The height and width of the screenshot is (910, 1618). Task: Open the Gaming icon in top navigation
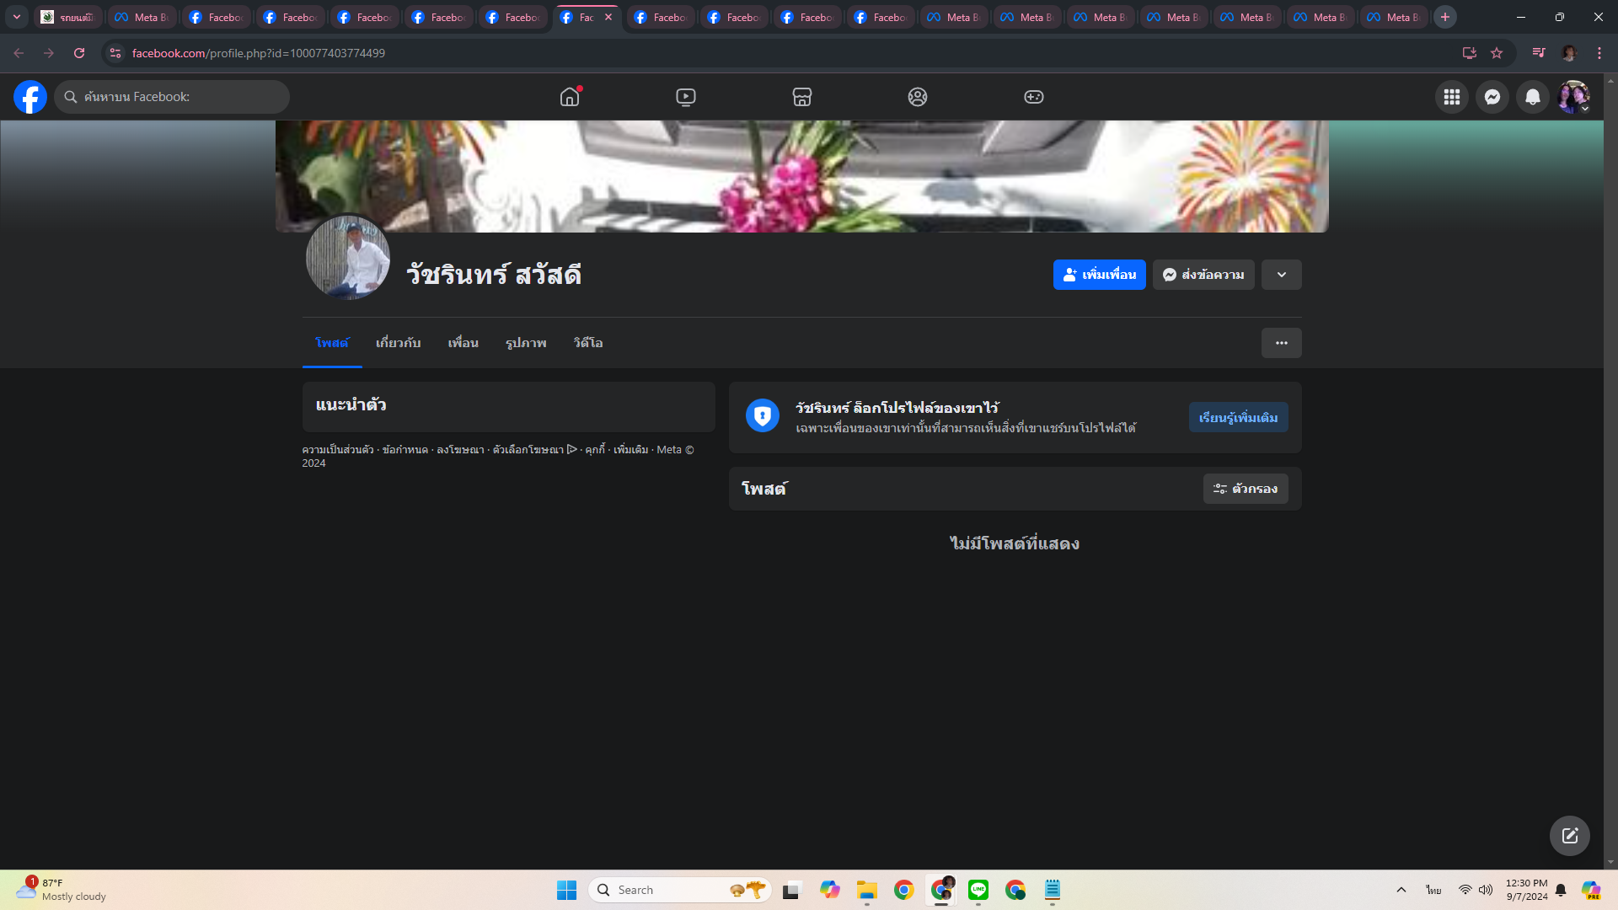[1034, 97]
